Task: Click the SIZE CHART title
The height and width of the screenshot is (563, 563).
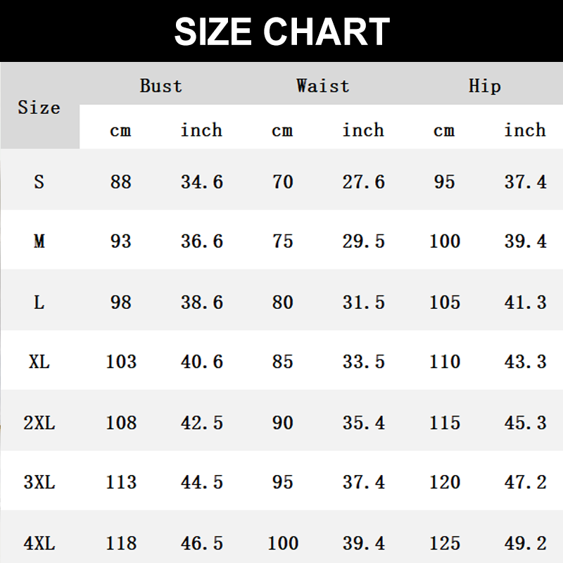Action: click(281, 31)
